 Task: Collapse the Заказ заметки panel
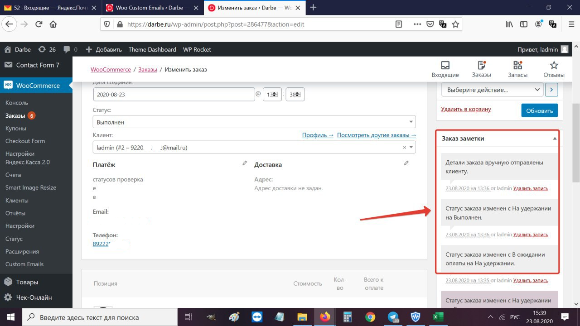(x=555, y=139)
